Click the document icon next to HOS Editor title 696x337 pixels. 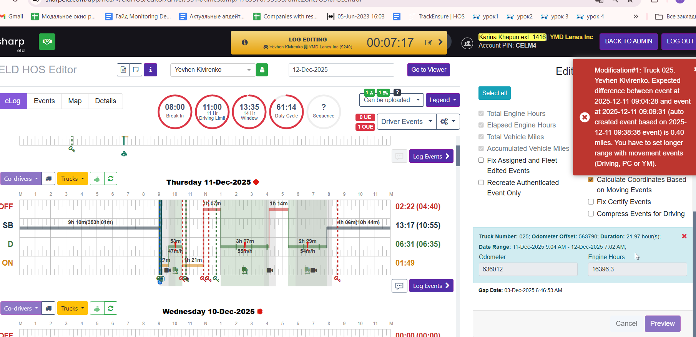point(123,69)
